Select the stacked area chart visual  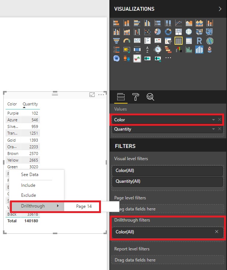199,23
